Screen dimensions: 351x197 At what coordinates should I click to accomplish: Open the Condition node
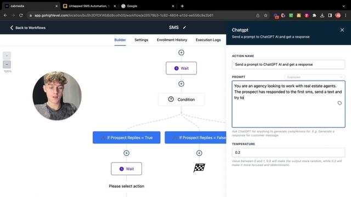pos(182,100)
